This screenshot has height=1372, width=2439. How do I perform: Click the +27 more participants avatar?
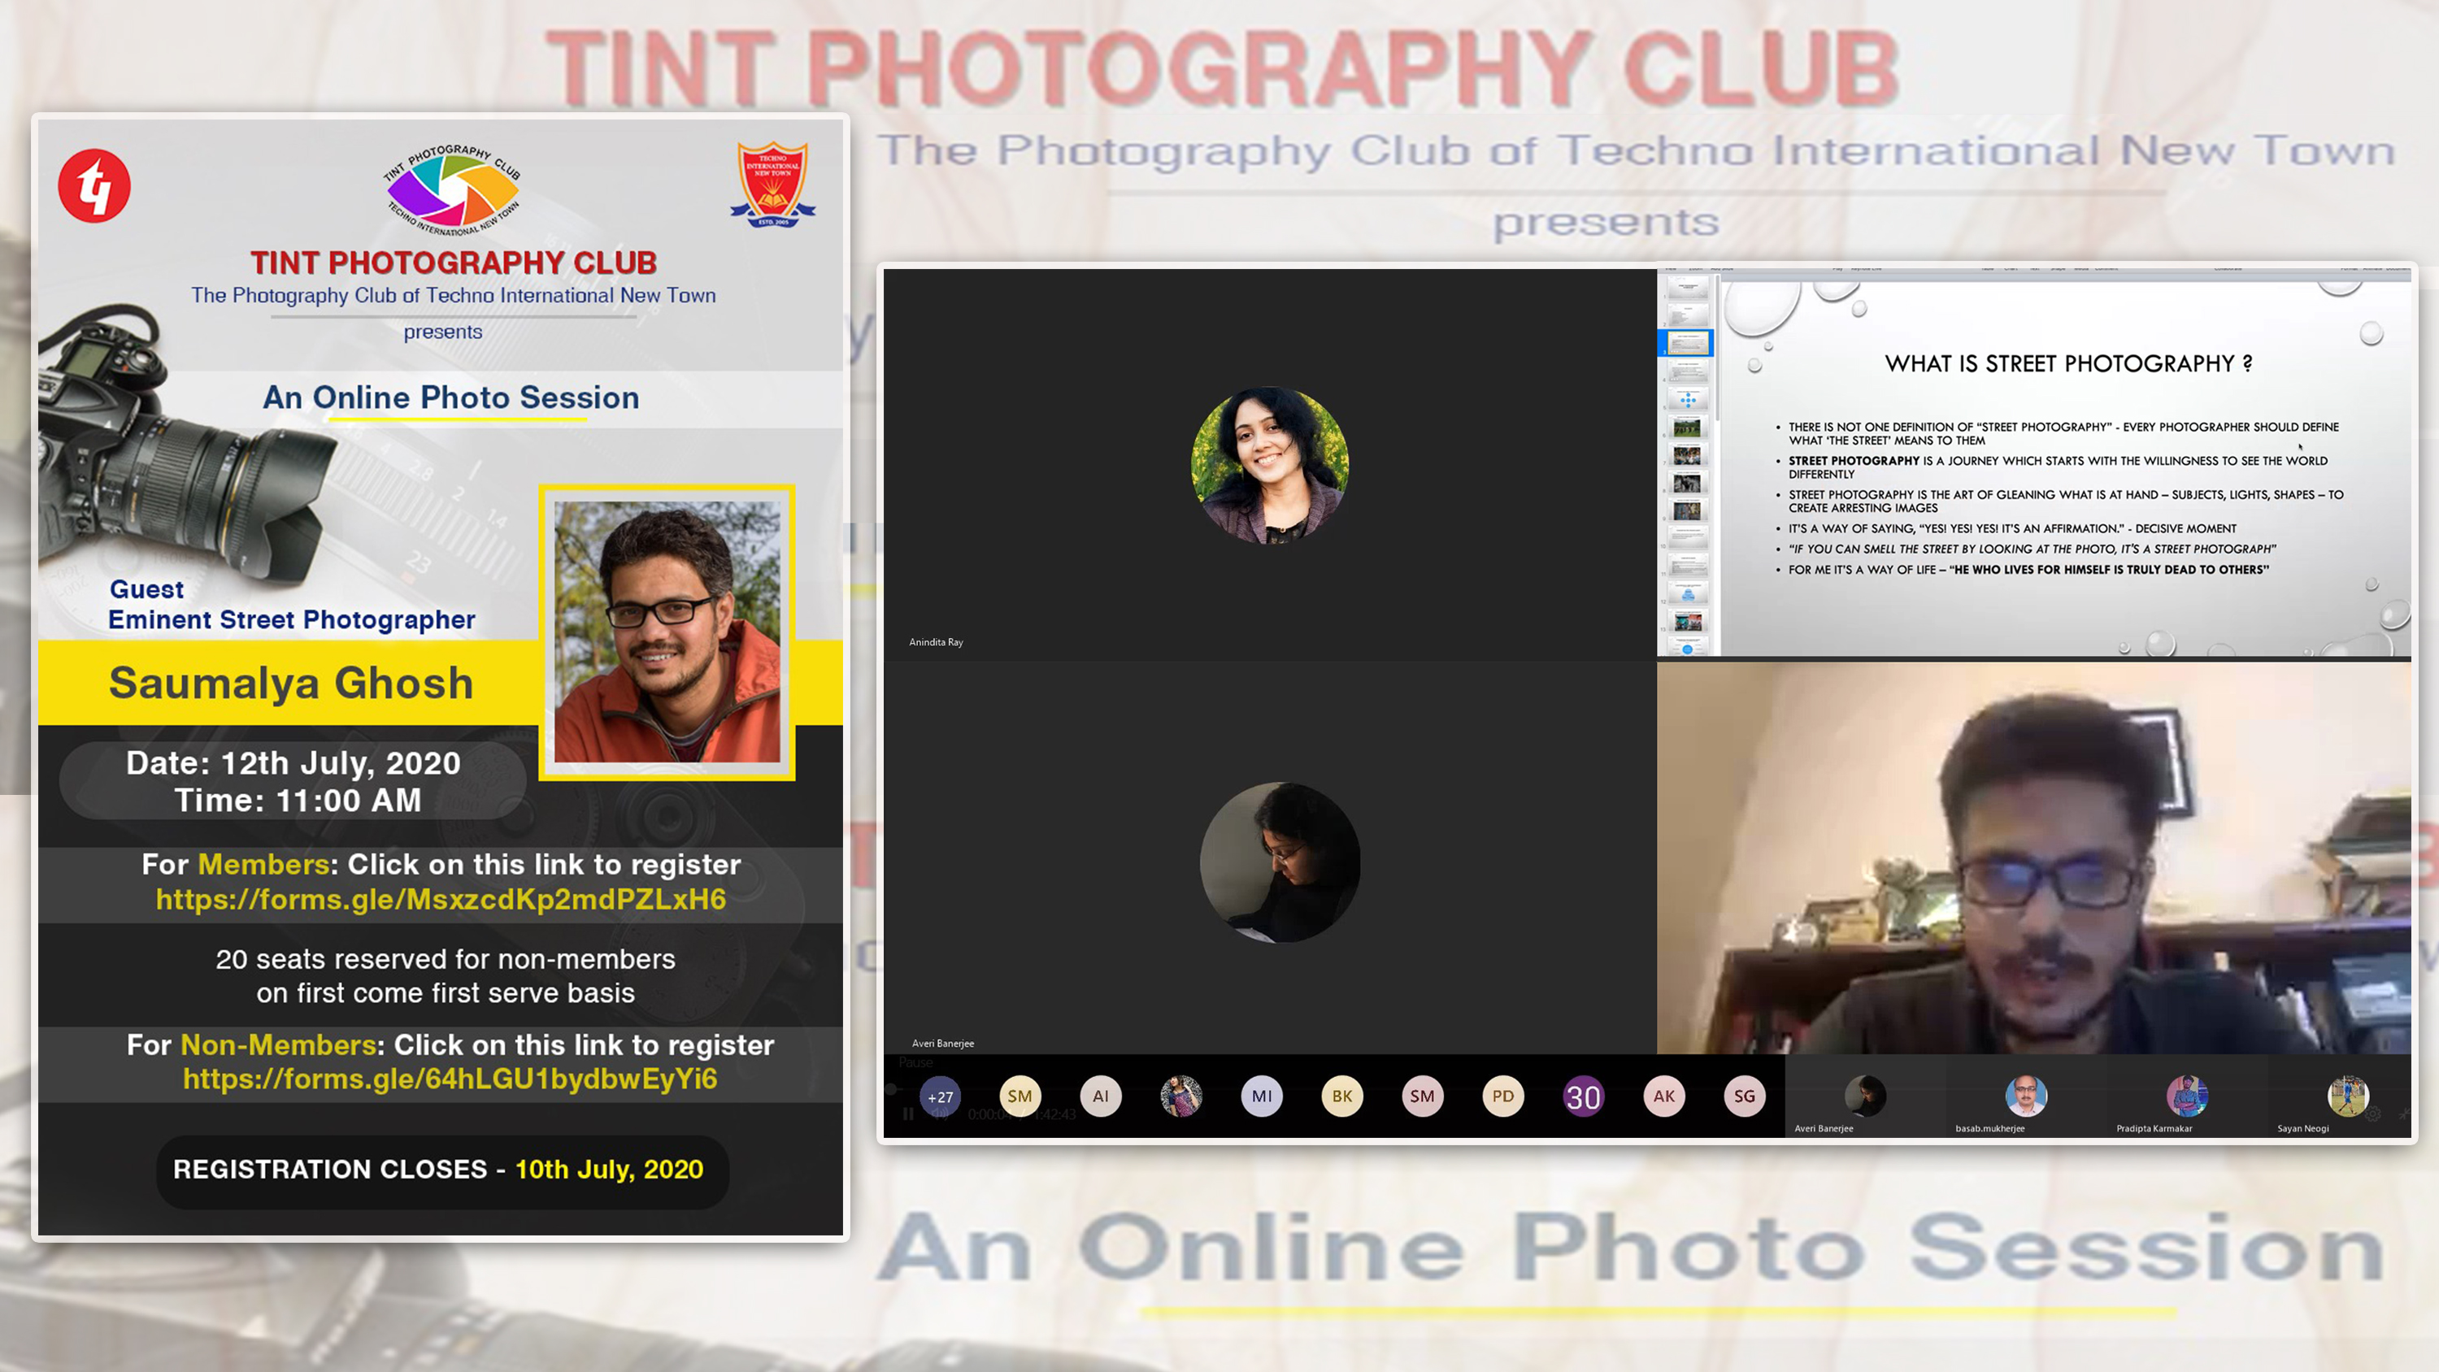(x=940, y=1096)
